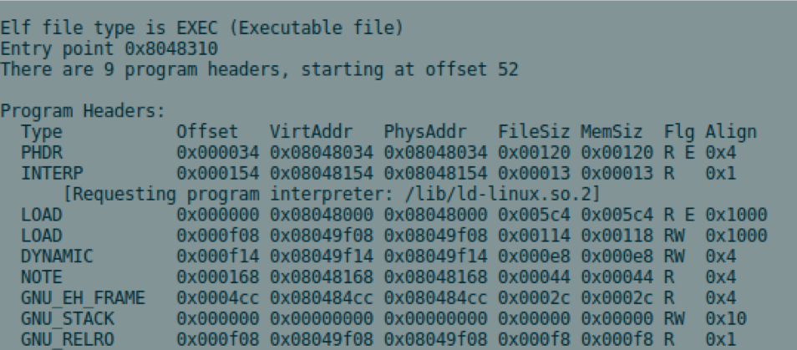The height and width of the screenshot is (350, 797).
Task: Click the GNU_RELRO row label
Action: pyautogui.click(x=68, y=339)
